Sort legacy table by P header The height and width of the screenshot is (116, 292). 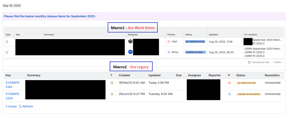[x=229, y=75]
